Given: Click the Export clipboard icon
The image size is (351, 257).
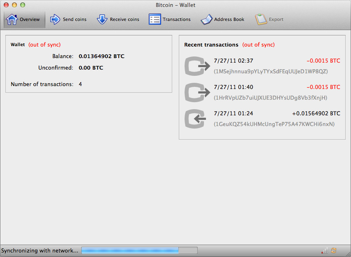Looking at the screenshot, I should (261, 19).
